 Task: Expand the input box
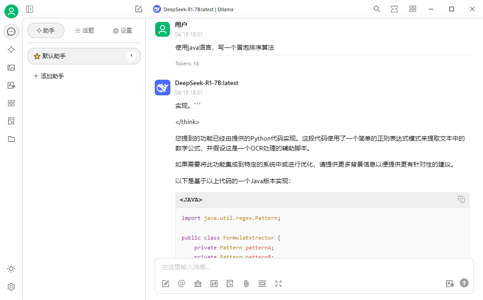279,284
